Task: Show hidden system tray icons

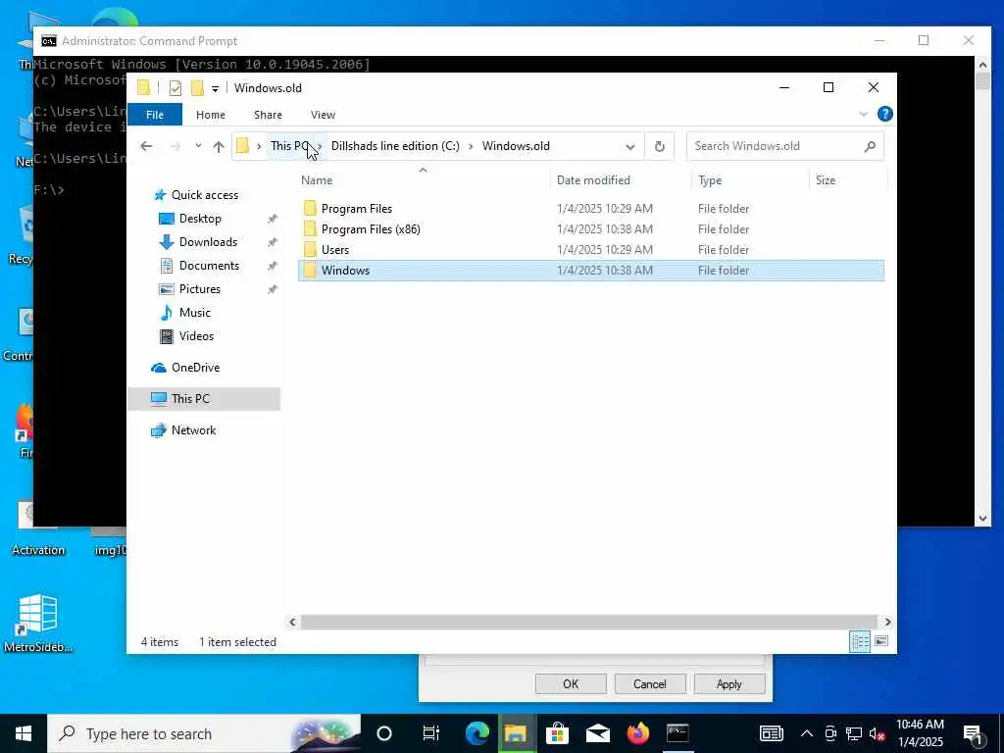Action: [x=807, y=733]
